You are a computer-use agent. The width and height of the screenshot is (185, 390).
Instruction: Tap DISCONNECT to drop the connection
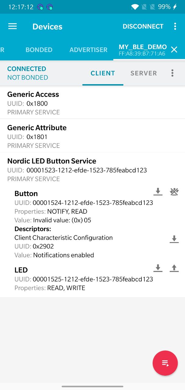143,26
